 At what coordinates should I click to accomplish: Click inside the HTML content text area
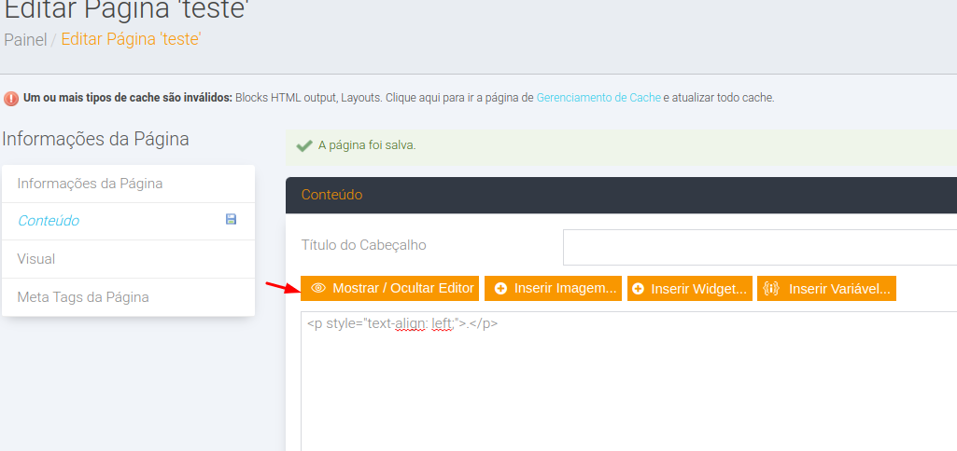click(628, 381)
